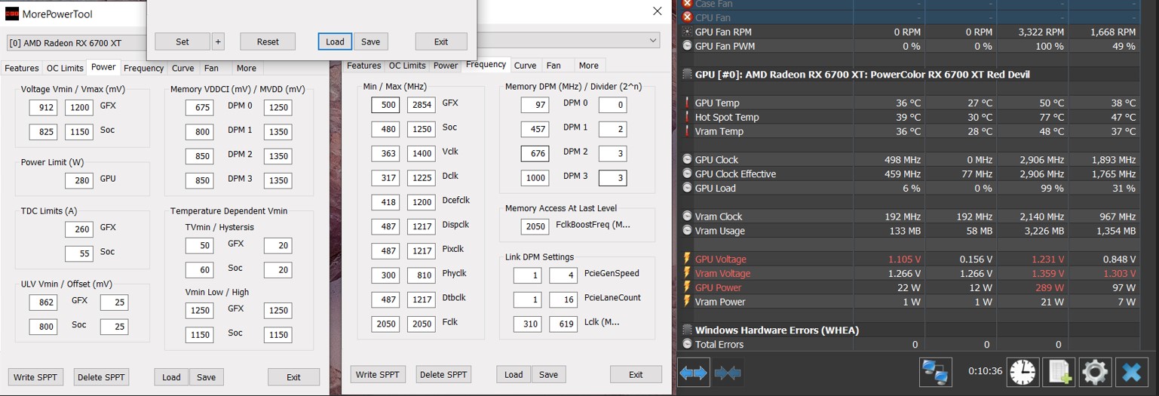Switch to Features tab in Power window

click(22, 68)
